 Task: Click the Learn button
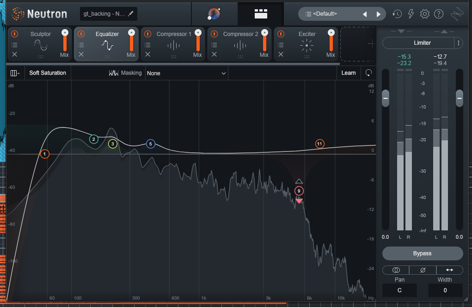[348, 73]
